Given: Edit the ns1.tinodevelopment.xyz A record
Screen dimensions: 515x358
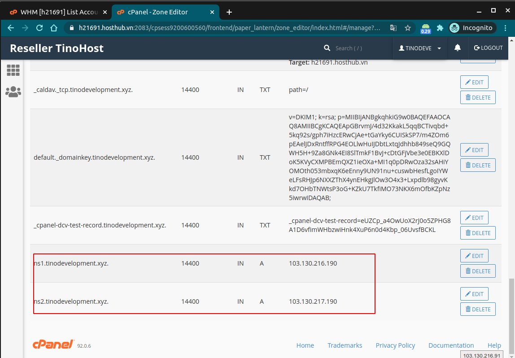Looking at the screenshot, I should click(x=474, y=256).
